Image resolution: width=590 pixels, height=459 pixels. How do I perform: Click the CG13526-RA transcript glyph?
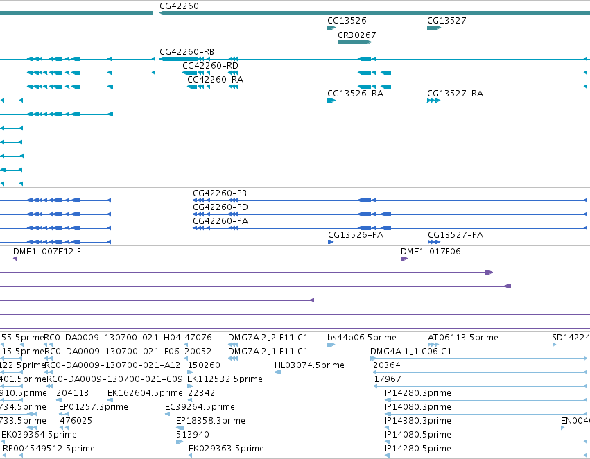click(331, 101)
